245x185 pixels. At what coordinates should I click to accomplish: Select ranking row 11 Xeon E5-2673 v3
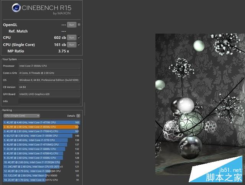point(42,167)
